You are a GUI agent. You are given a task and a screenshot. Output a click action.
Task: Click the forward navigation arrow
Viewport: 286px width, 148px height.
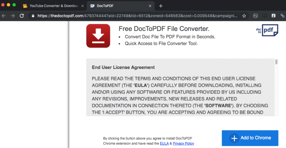[x=13, y=16]
